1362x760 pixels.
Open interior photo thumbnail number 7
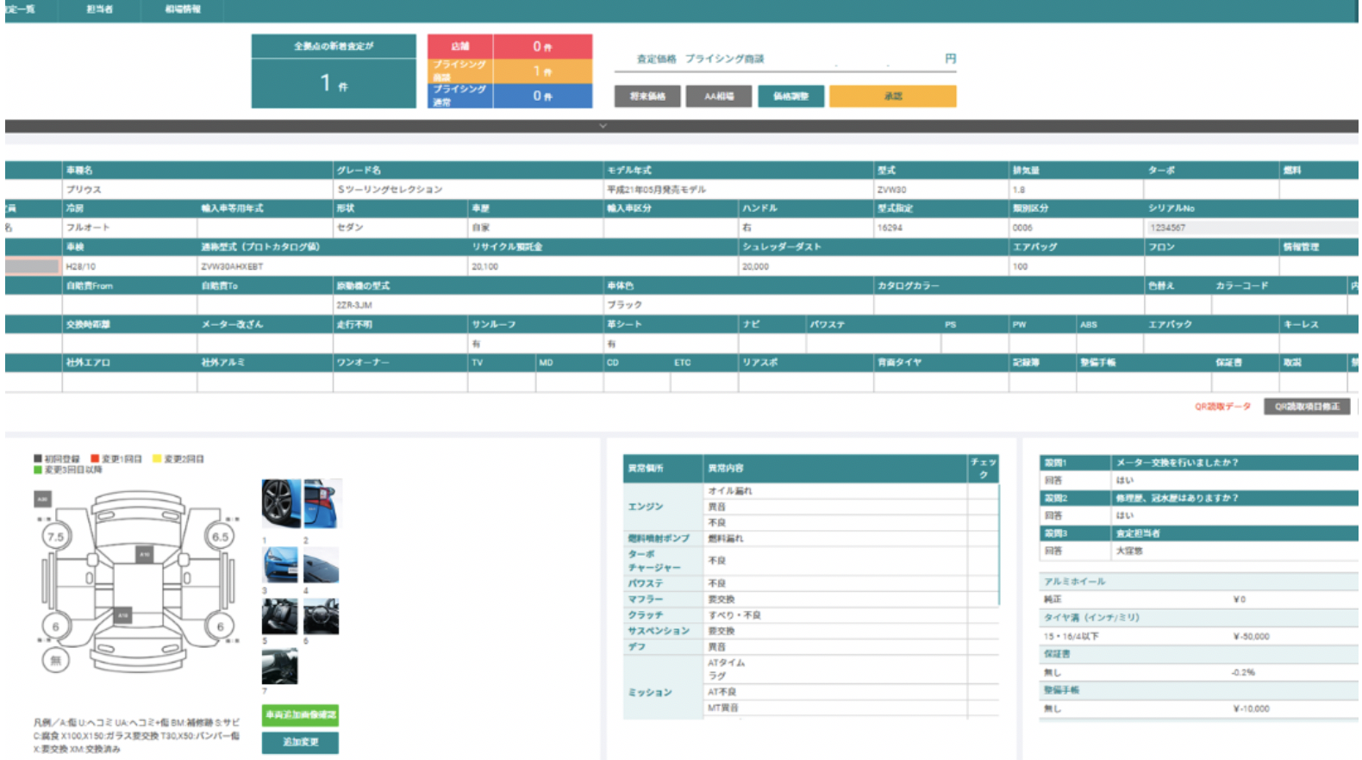[x=280, y=667]
